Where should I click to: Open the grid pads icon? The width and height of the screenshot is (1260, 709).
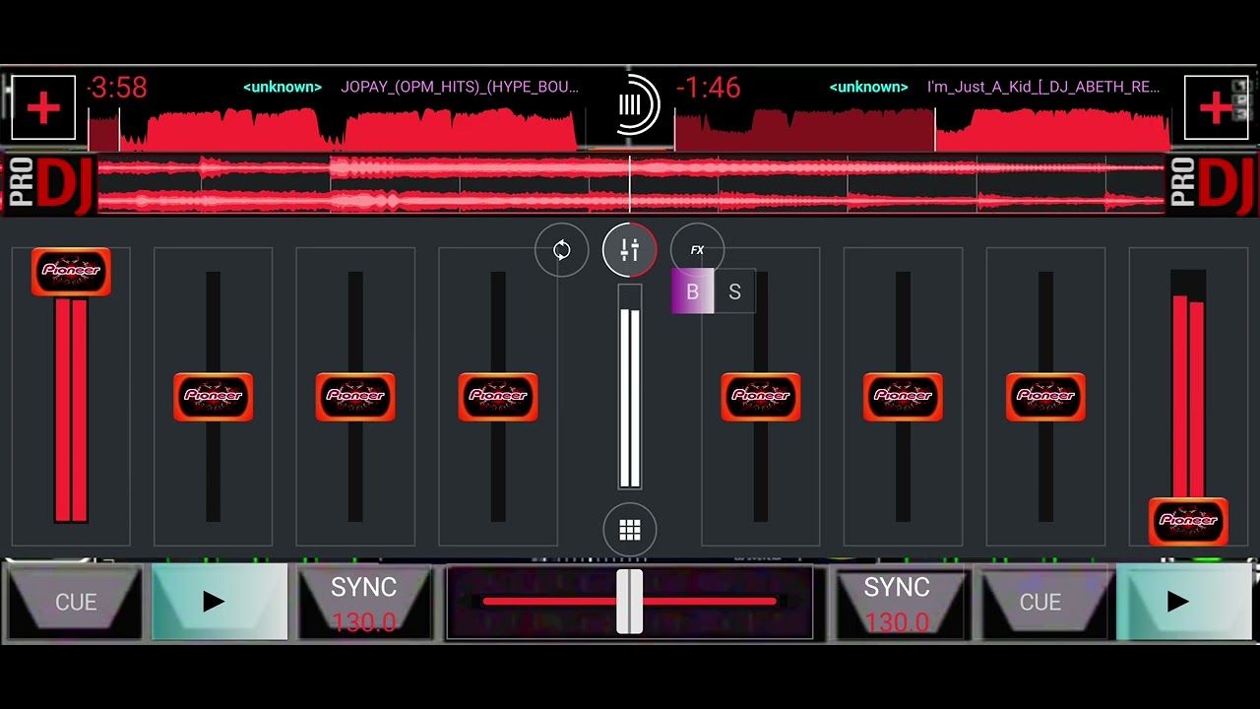click(x=630, y=531)
